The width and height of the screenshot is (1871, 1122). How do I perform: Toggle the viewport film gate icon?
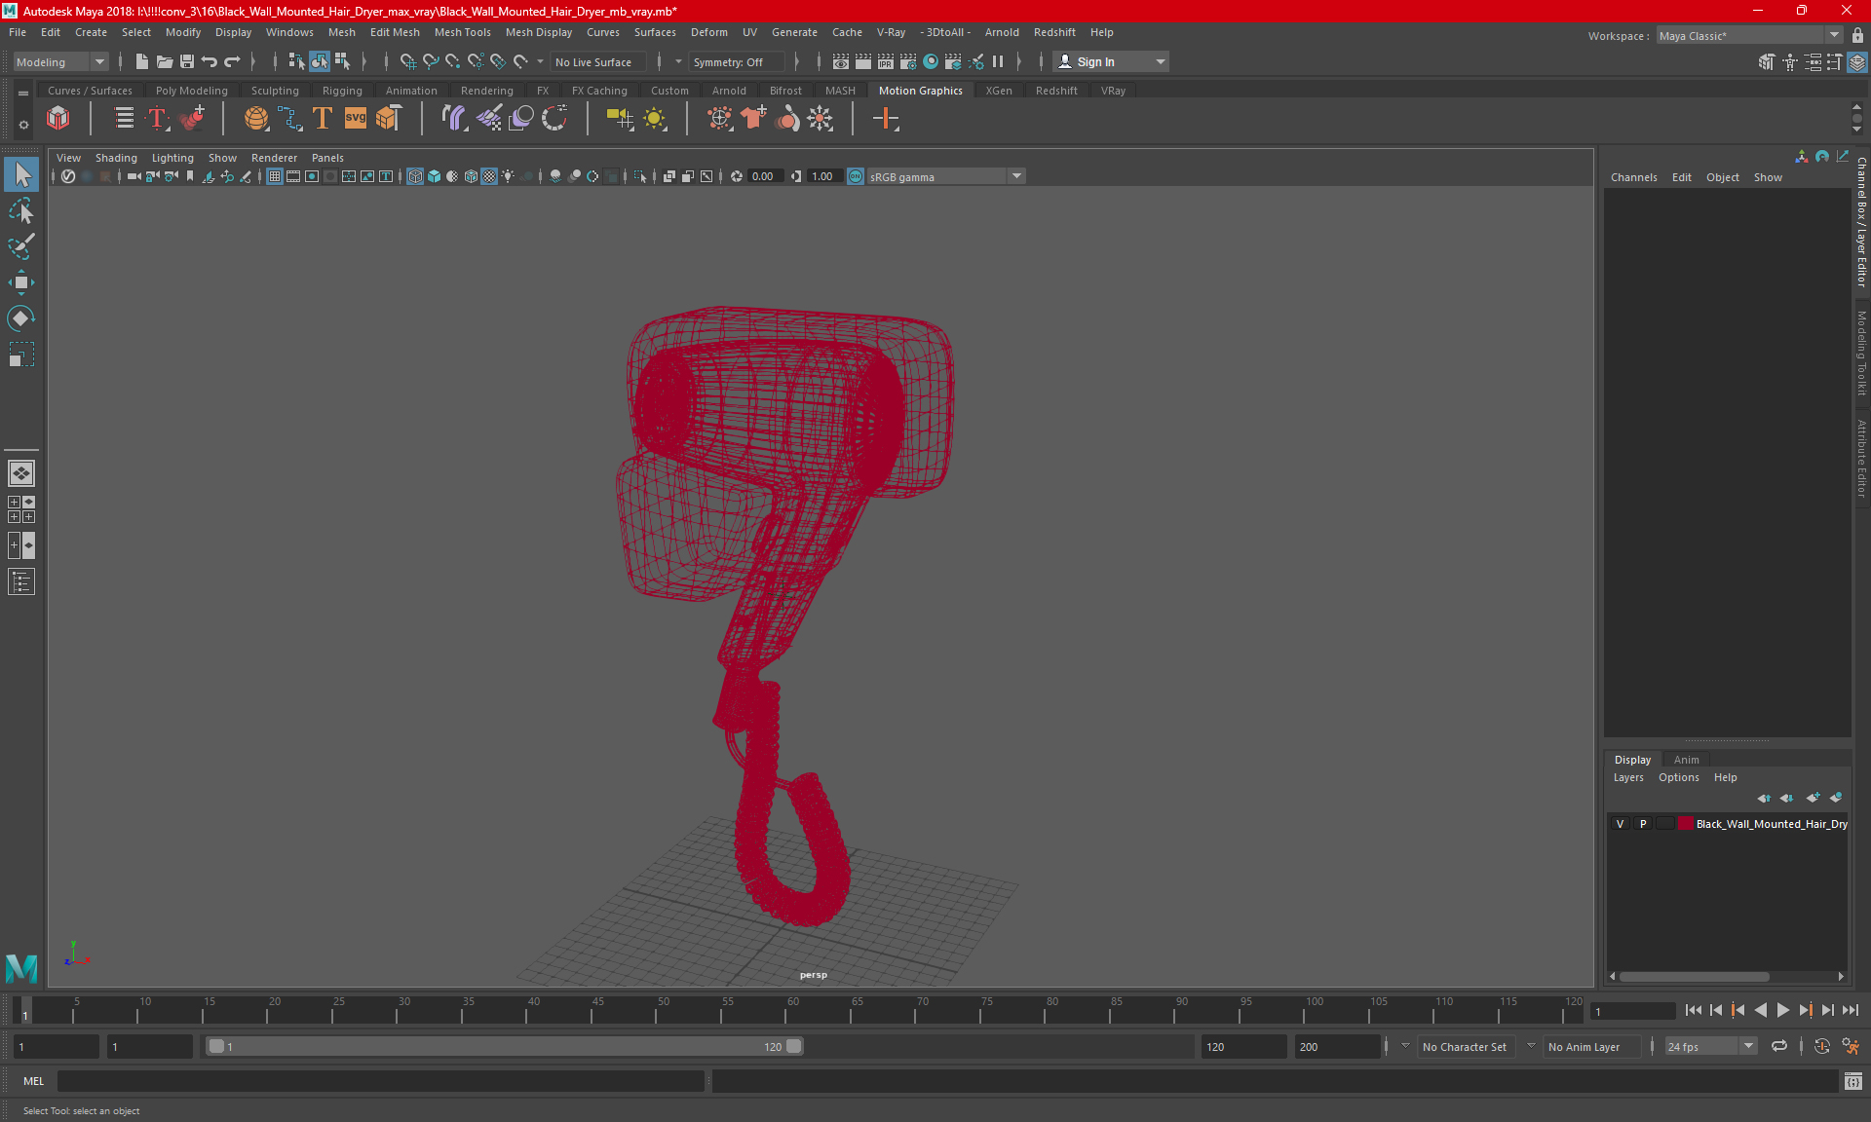[x=293, y=176]
